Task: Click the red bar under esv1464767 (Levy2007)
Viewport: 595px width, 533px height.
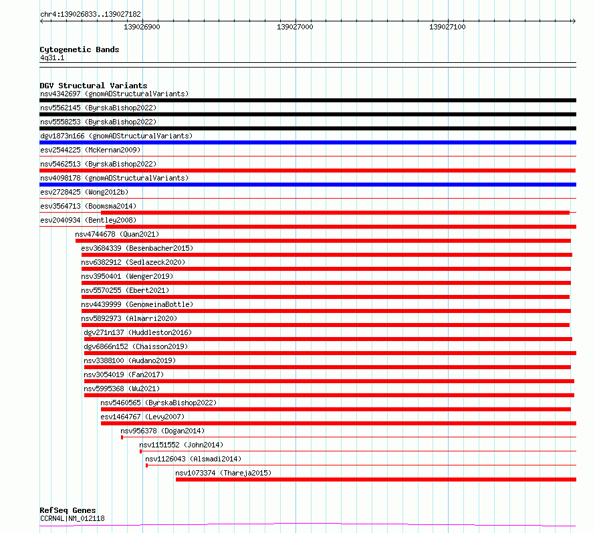Action: 338,423
